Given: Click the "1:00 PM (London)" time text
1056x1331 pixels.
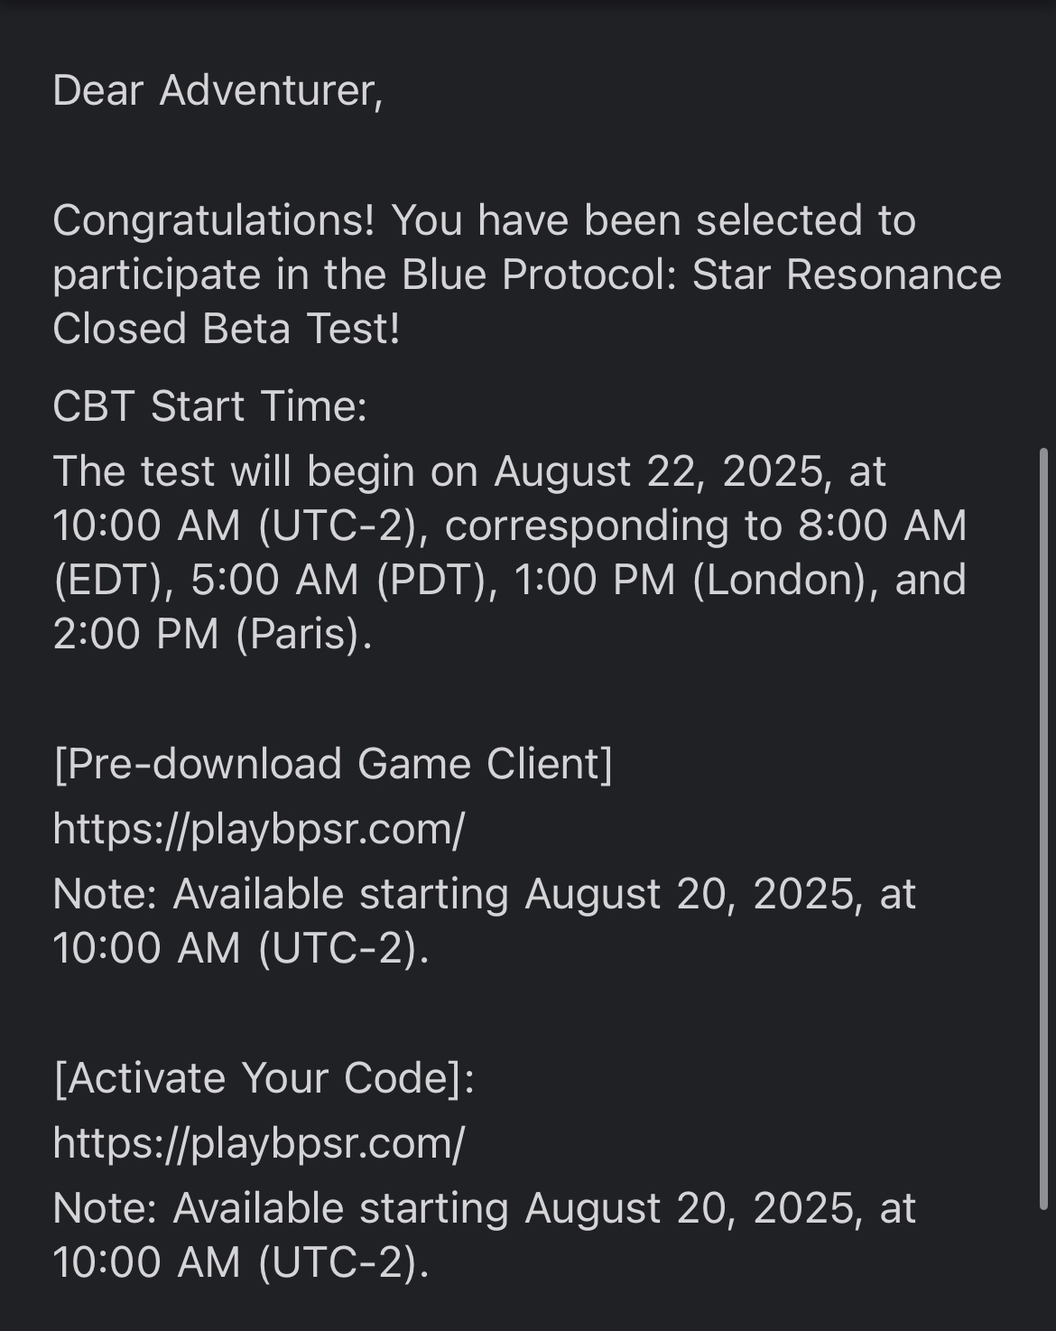Looking at the screenshot, I should tap(695, 580).
